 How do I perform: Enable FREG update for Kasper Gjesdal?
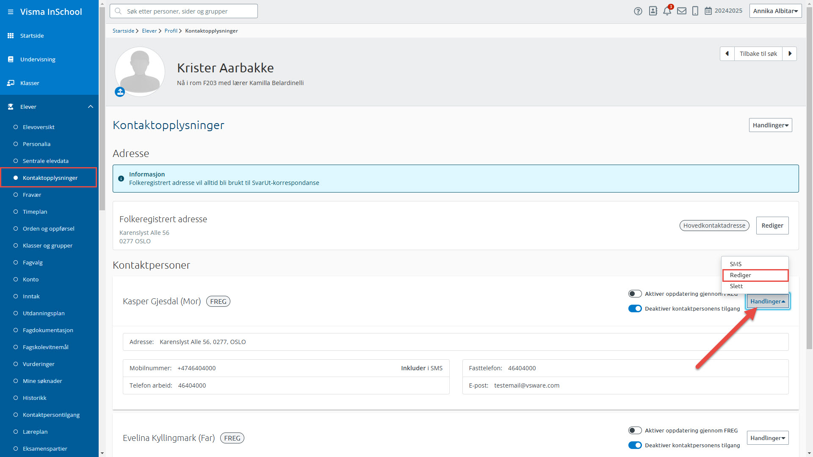pyautogui.click(x=635, y=294)
